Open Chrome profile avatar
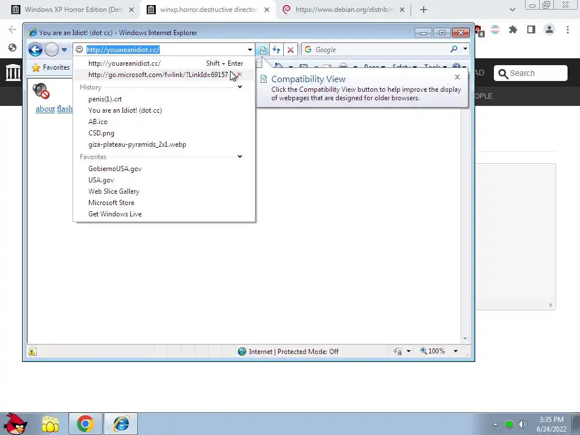Viewport: 580px width, 435px height. click(549, 29)
